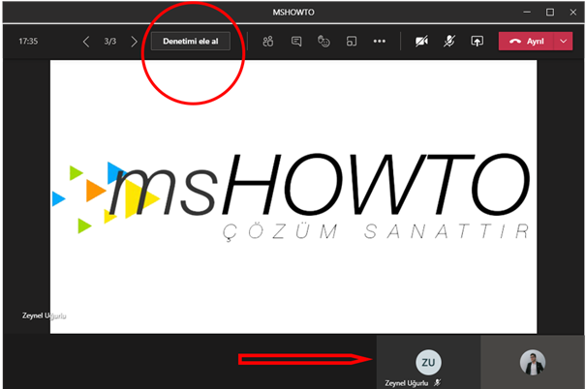Leave the meeting with Ayrıl
Image resolution: width=586 pixels, height=389 pixels.
coord(526,41)
